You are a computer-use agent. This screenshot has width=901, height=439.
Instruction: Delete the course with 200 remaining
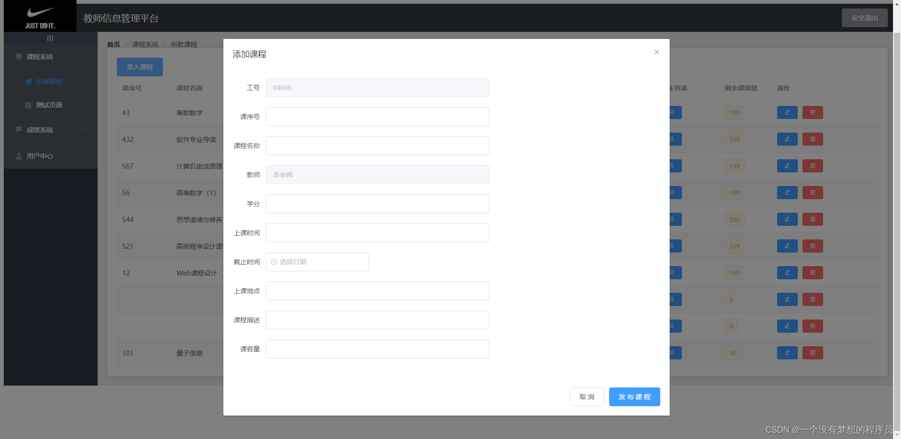[813, 219]
